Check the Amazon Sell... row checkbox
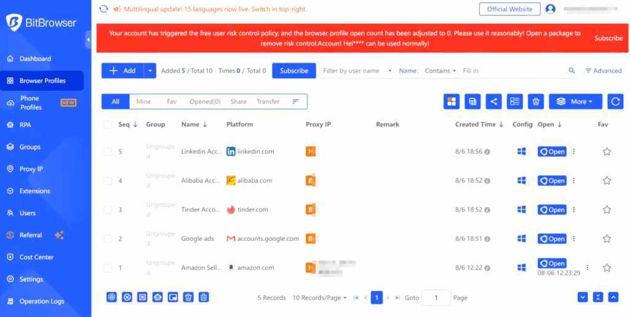Screen dimensions: 630x317 108,268
